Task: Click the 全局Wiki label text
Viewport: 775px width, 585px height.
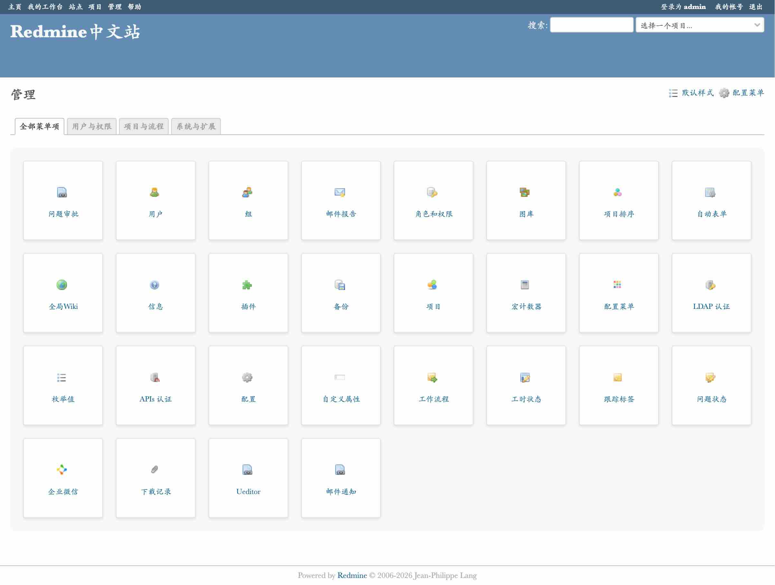Action: [x=63, y=307]
